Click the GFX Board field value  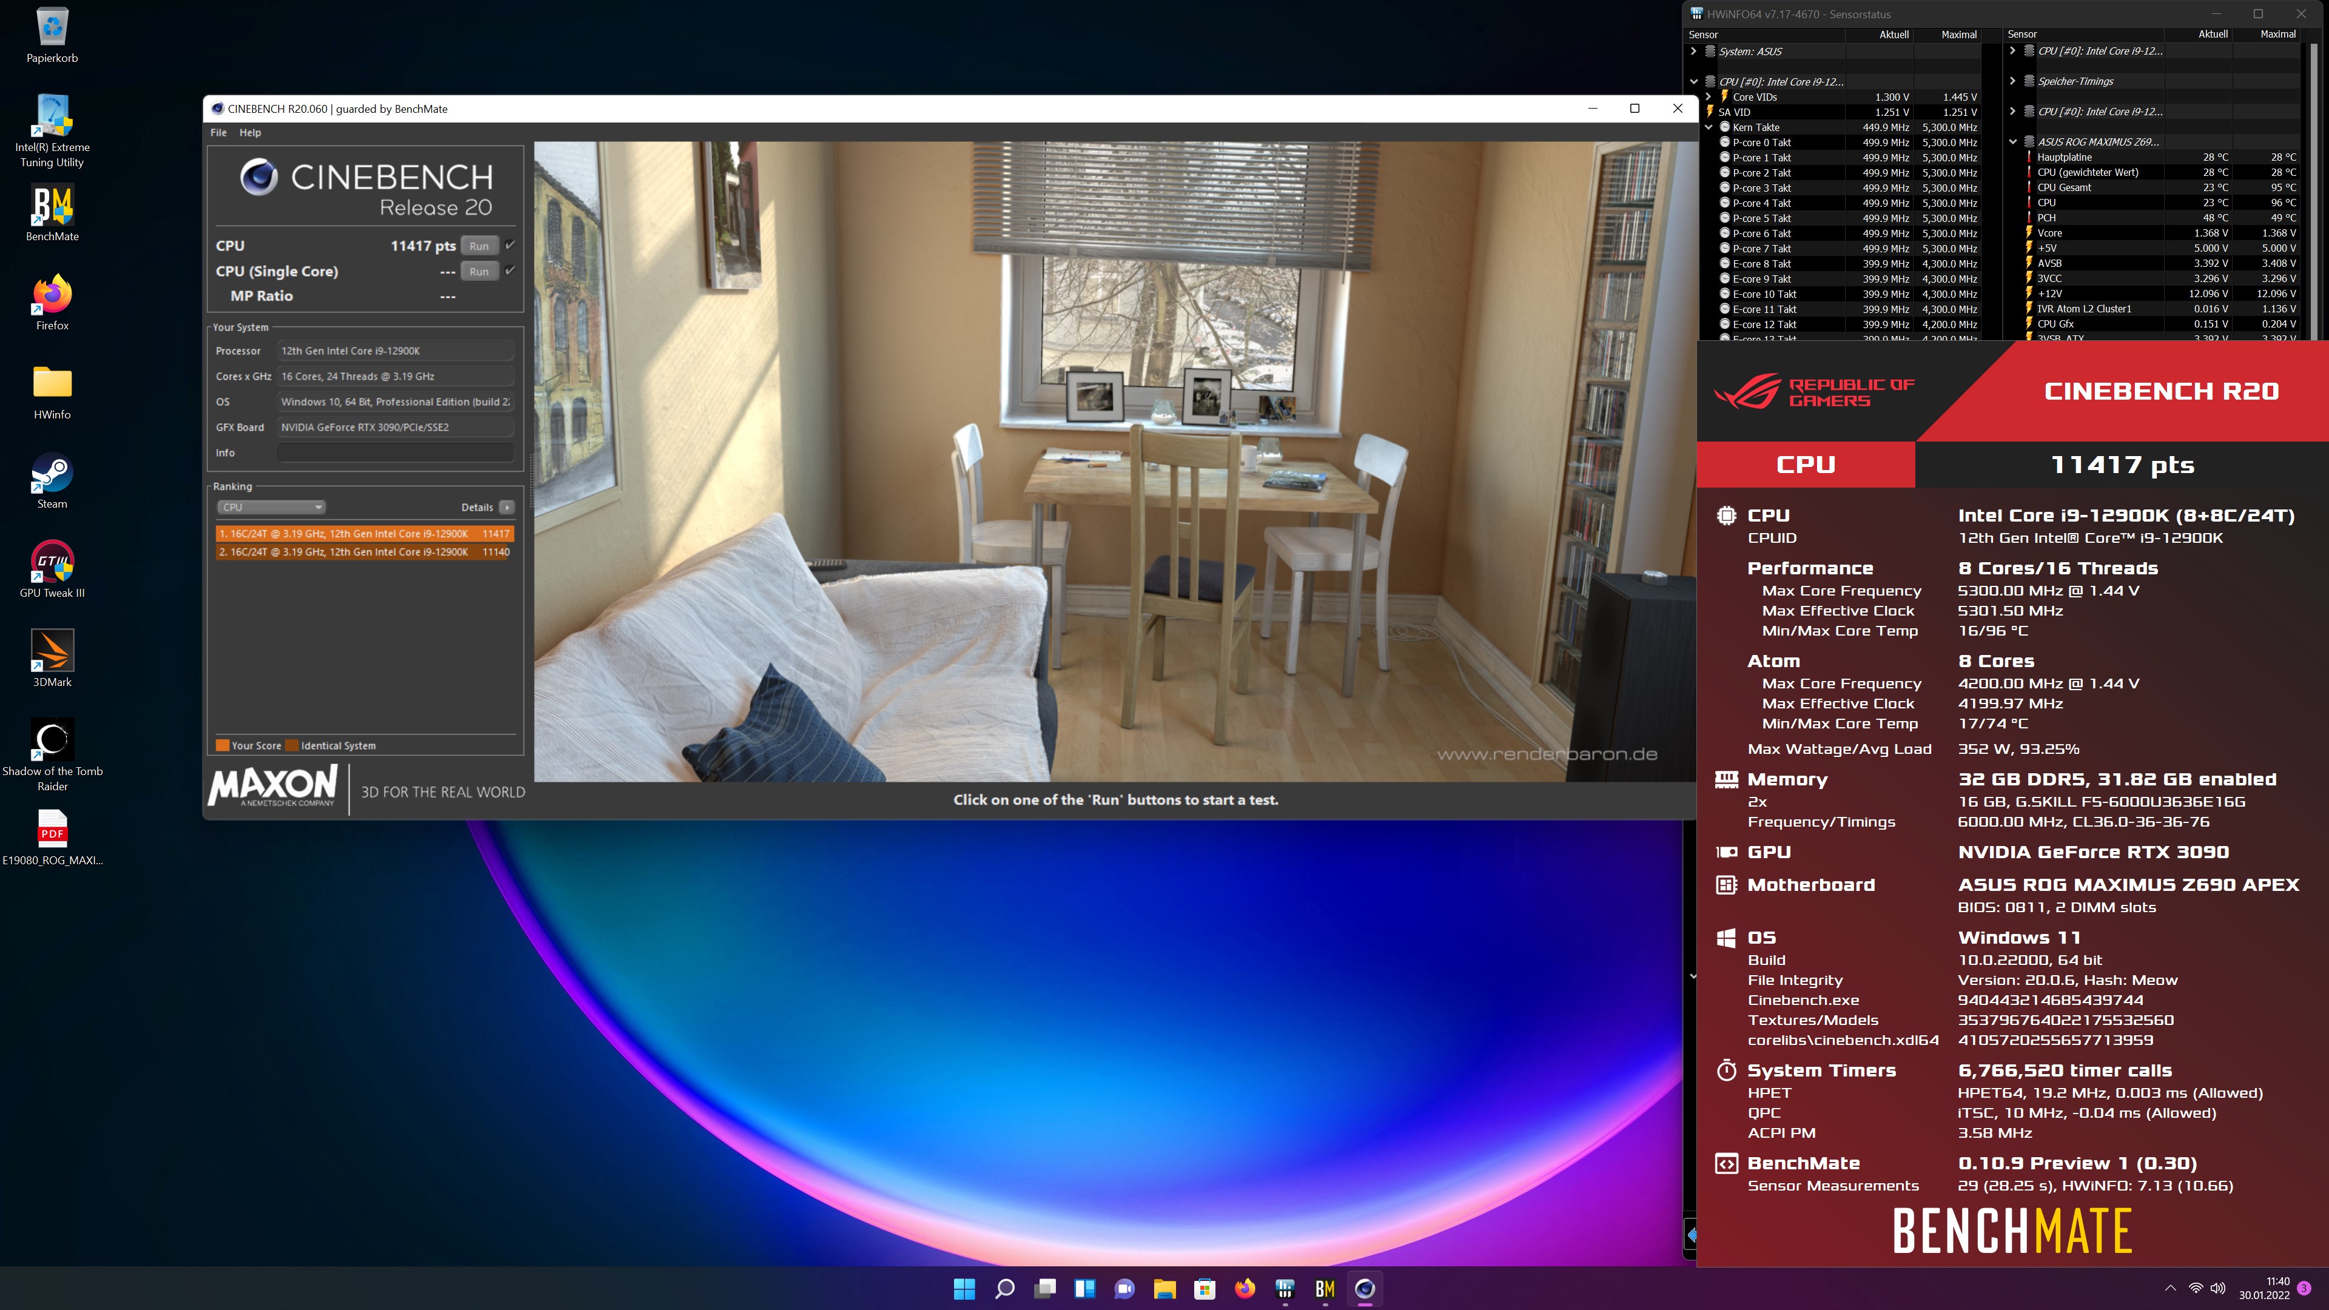coord(395,428)
